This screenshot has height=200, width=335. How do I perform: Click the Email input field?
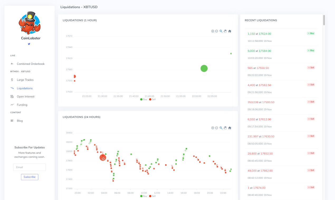click(x=29, y=167)
